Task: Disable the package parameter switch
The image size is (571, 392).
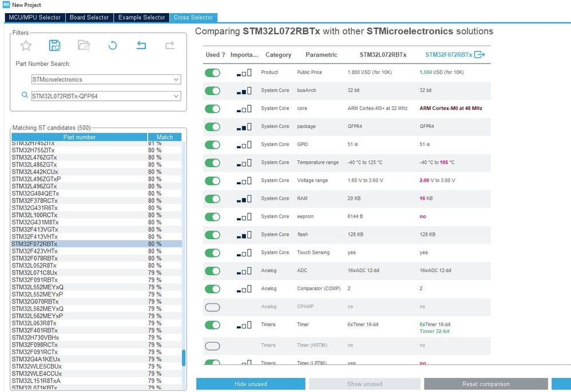Action: tap(213, 127)
